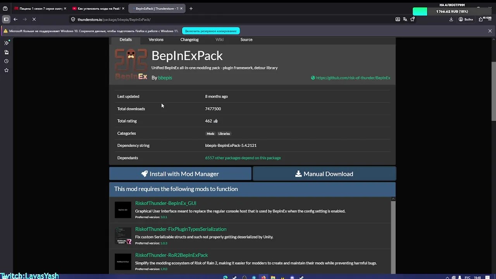The height and width of the screenshot is (279, 496).
Task: Select the Wiki tab
Action: 219,40
